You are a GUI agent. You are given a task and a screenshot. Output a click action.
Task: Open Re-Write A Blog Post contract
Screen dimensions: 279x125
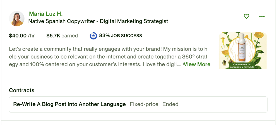pyautogui.click(x=69, y=104)
